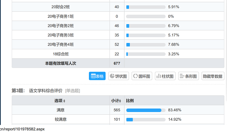Sort by the 小计 subtotal column arrows
The height and width of the screenshot is (138, 227).
pos(120,101)
